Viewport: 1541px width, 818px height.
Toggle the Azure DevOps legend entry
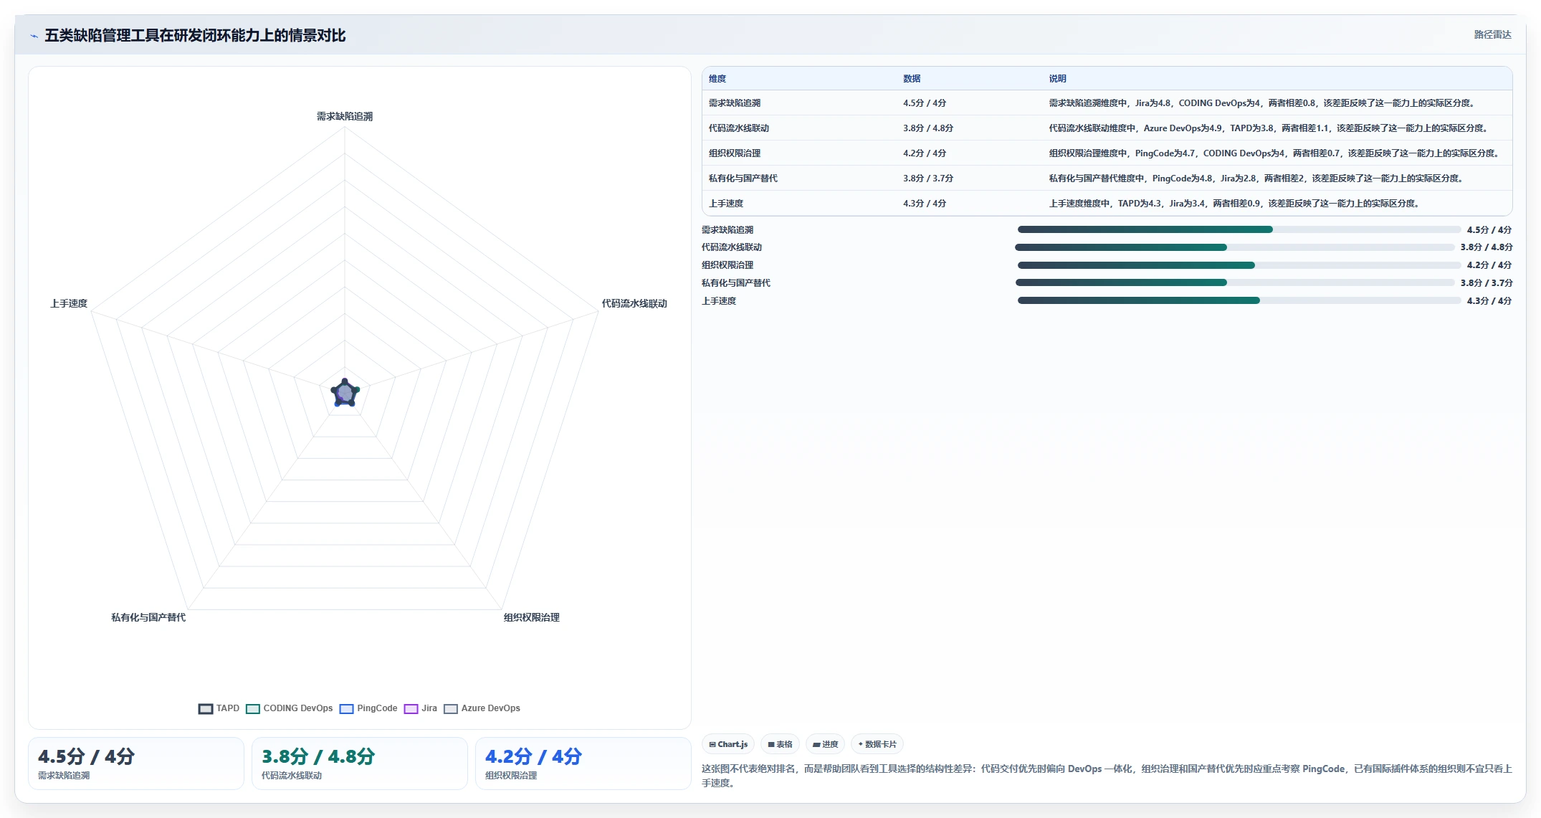(x=482, y=708)
